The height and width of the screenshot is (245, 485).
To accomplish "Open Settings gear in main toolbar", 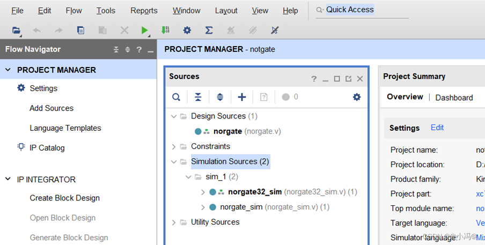I will [187, 31].
